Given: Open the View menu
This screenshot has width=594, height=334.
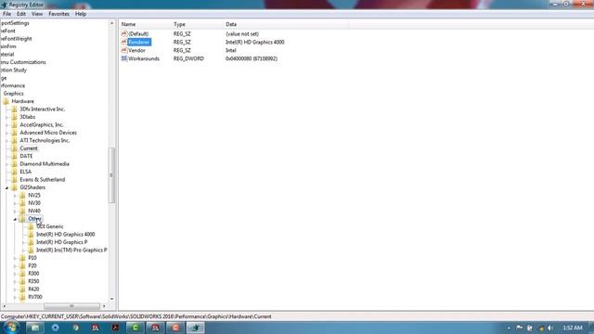Looking at the screenshot, I should pos(37,14).
